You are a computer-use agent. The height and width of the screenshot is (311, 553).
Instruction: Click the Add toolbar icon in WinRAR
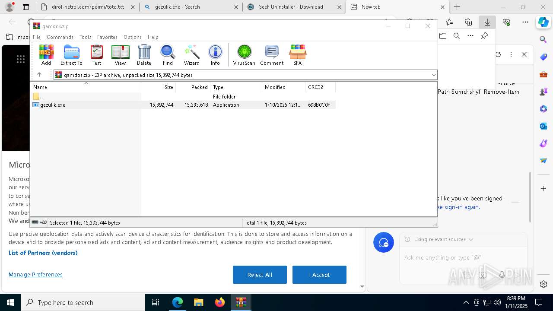coord(46,55)
